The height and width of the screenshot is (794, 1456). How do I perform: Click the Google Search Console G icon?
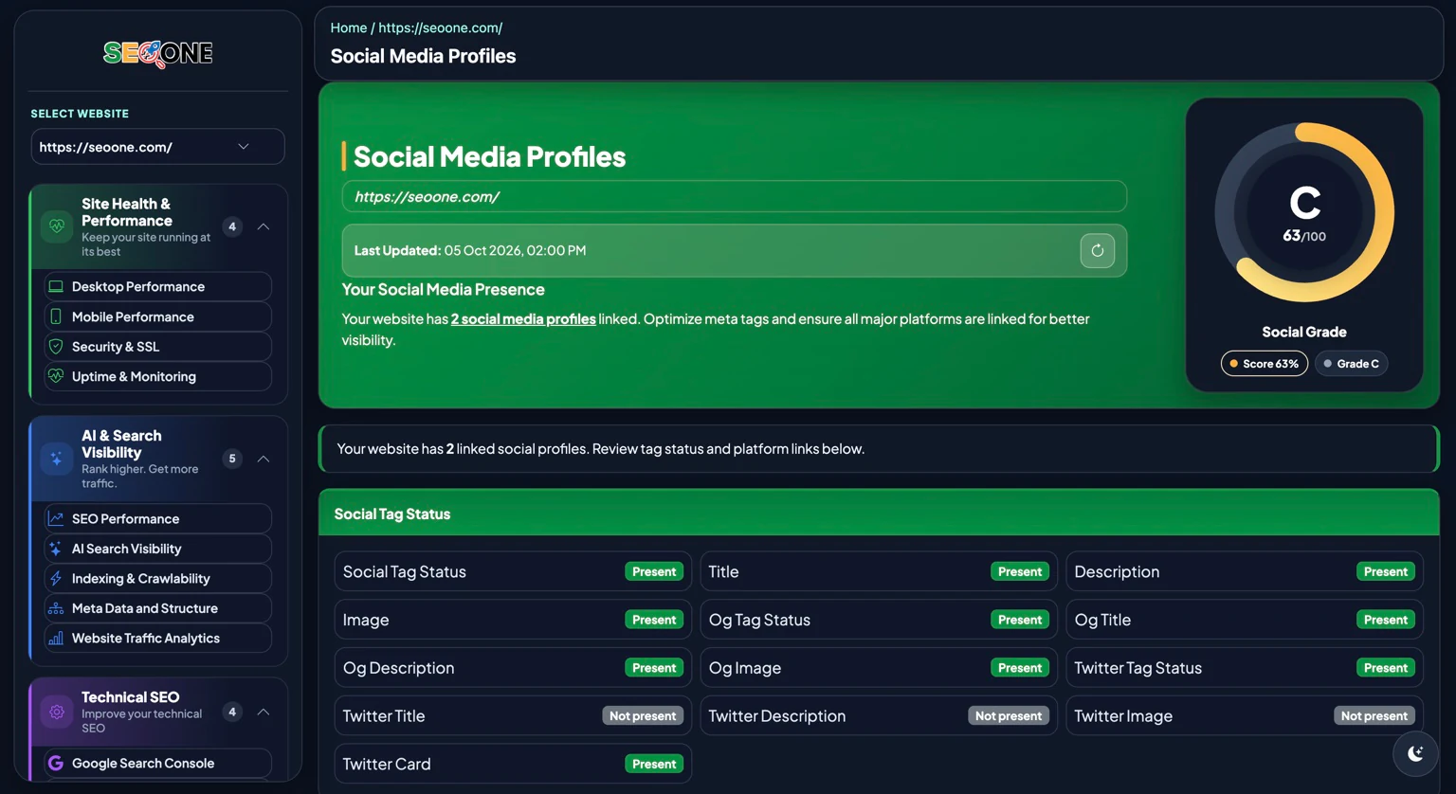click(56, 763)
